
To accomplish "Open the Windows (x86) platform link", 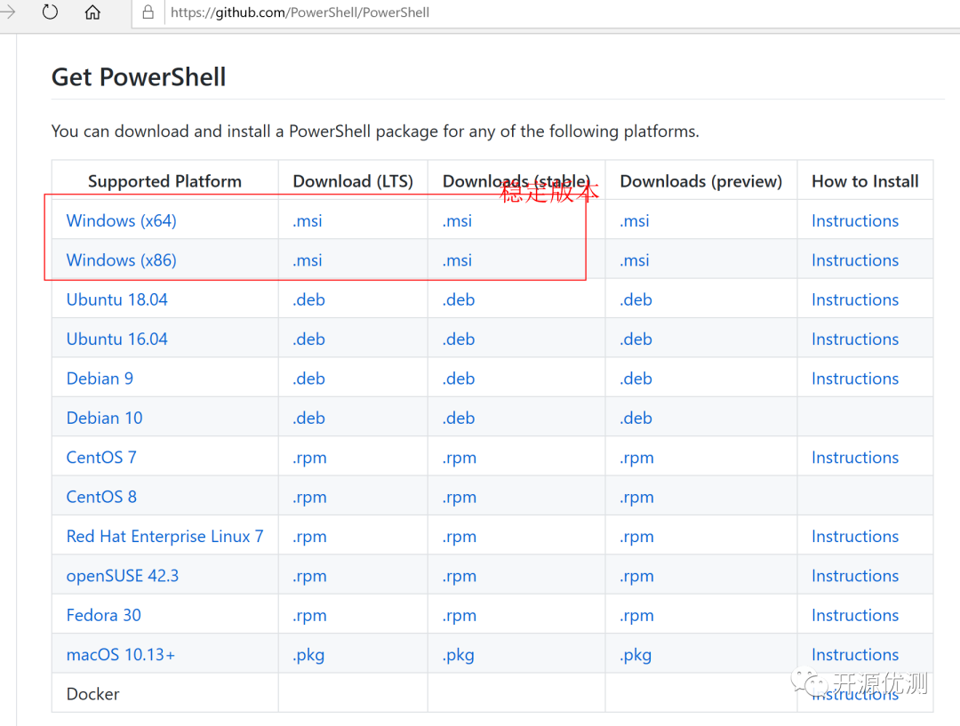I will 121,260.
